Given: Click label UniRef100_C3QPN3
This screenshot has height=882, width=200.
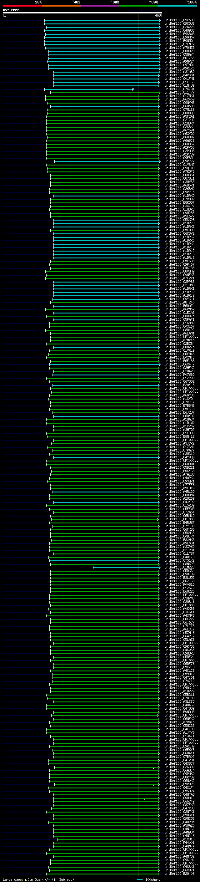Looking at the screenshot, I should [179, 598].
